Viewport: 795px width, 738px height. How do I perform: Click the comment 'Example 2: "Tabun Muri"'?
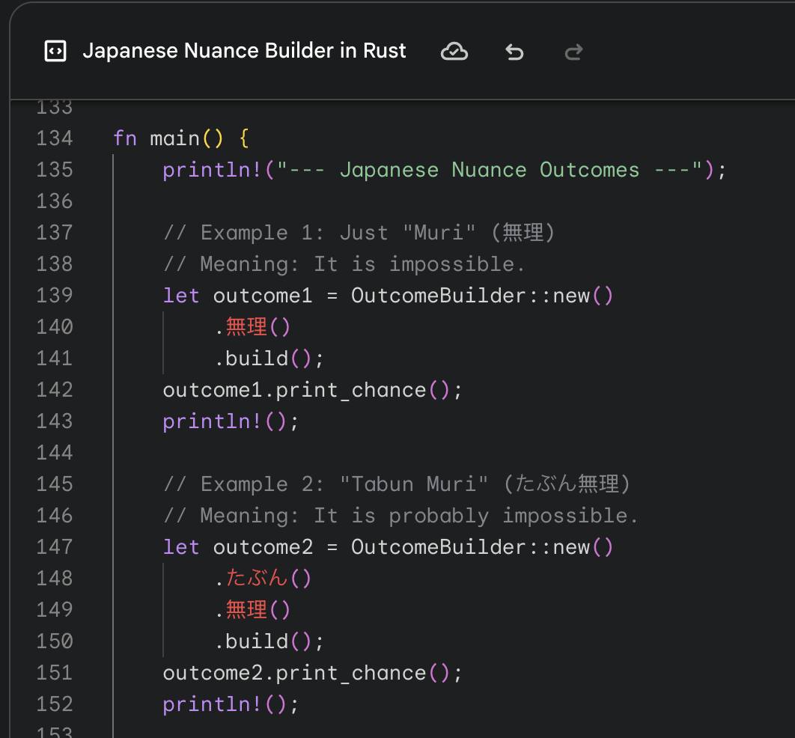pos(397,484)
